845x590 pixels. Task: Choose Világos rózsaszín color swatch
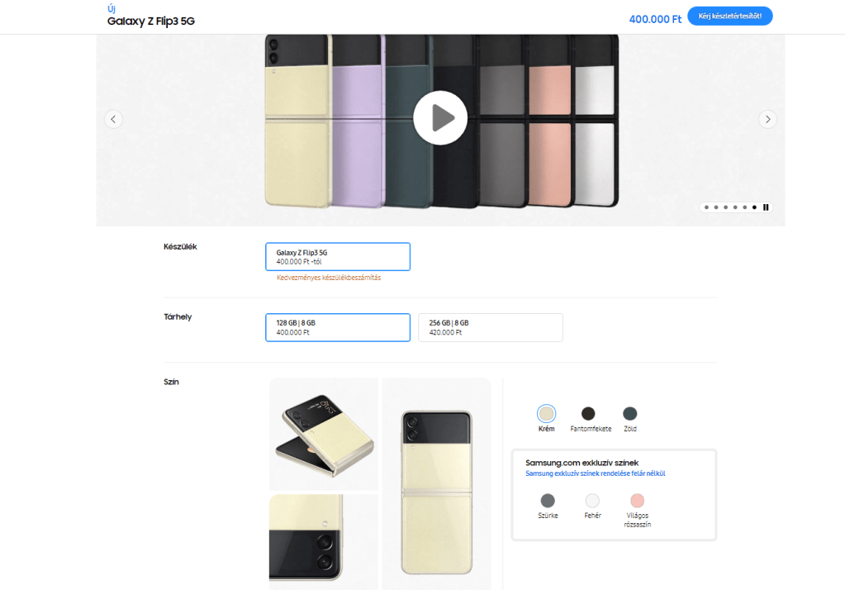coord(637,501)
